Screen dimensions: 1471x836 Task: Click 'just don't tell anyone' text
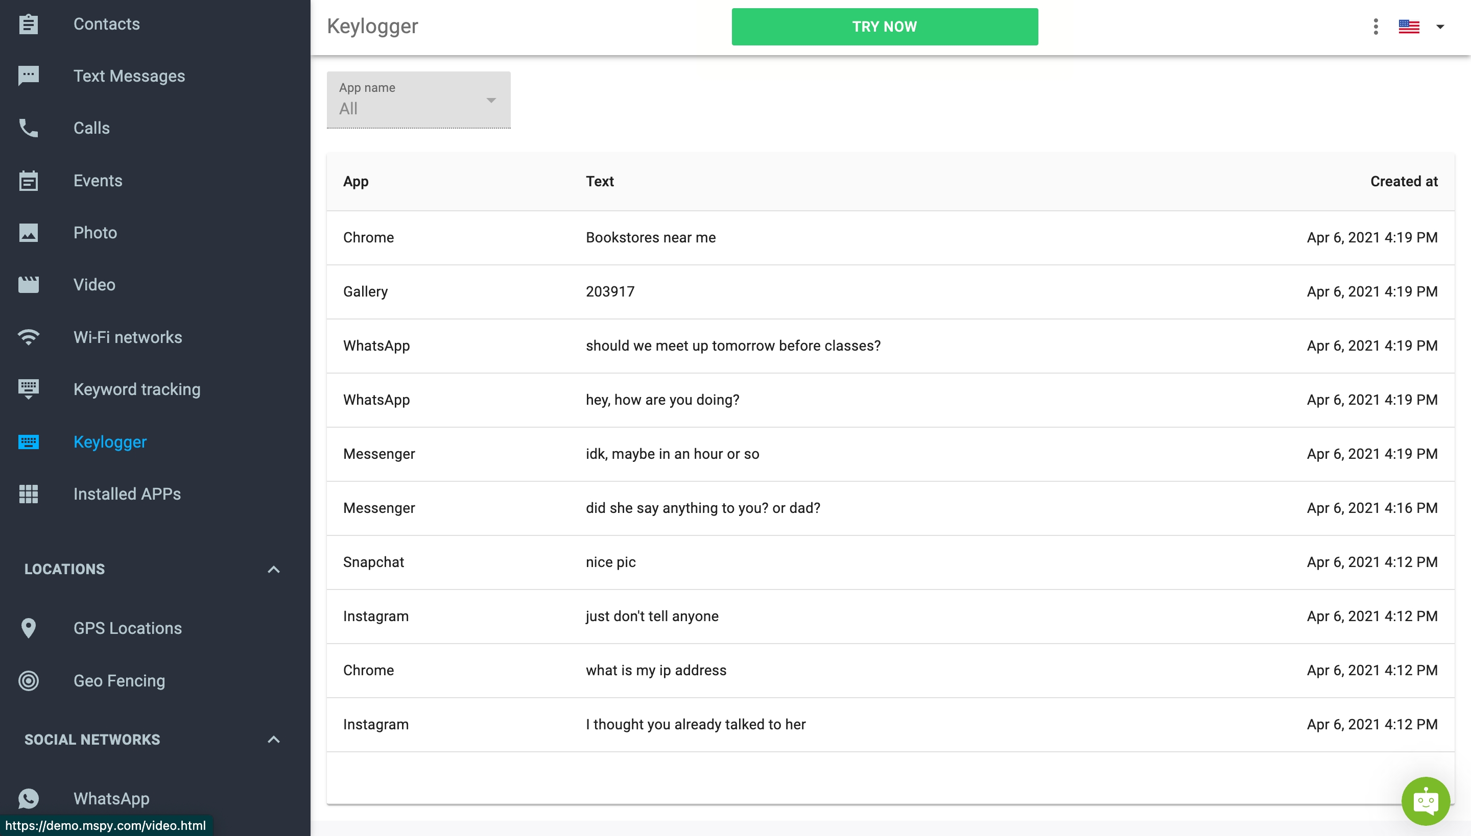[652, 616]
